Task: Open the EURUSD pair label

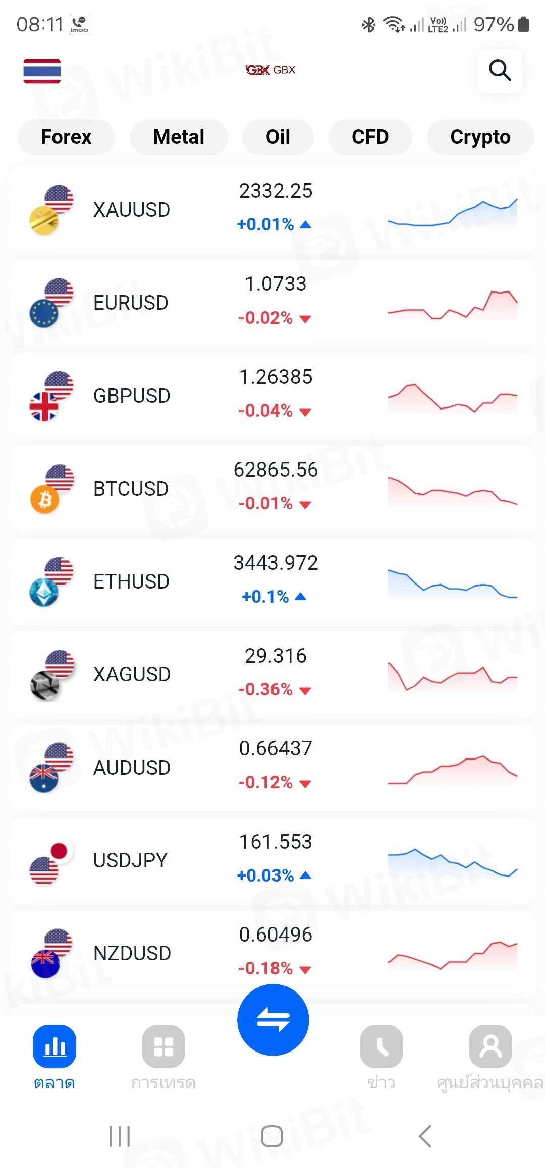Action: point(131,303)
